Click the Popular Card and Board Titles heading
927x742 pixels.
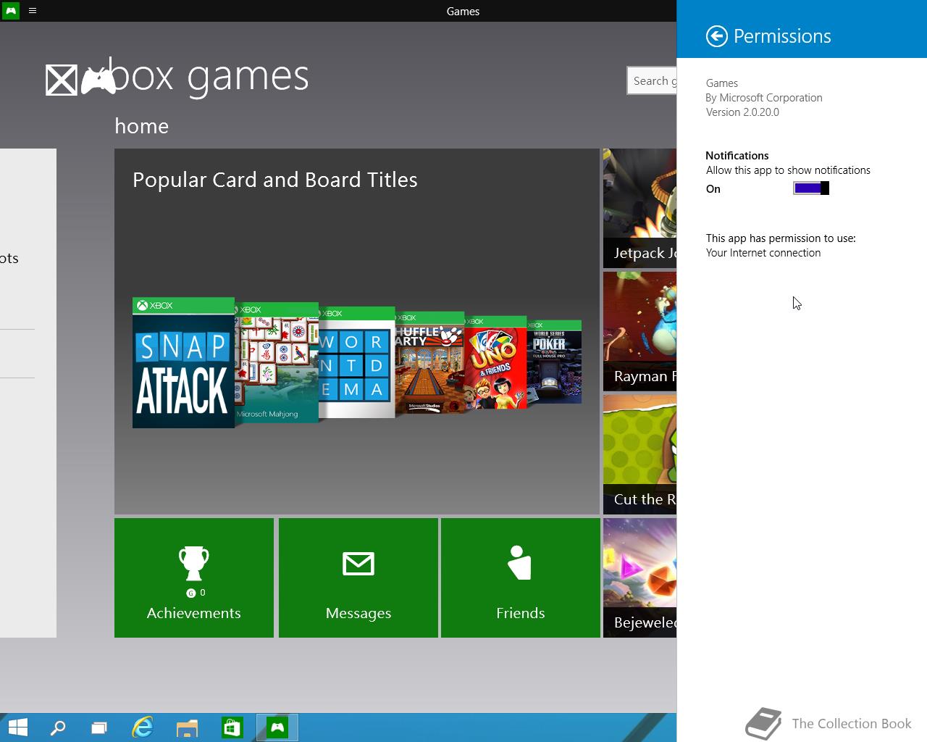point(275,180)
